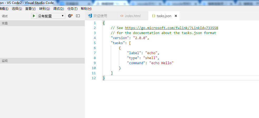Viewport: 259px width, 118px height.
Task: Click line number 5 in the gutter
Action: pos(95,43)
